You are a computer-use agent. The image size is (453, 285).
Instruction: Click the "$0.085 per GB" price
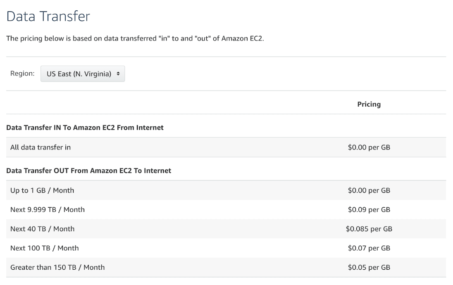pos(369,229)
